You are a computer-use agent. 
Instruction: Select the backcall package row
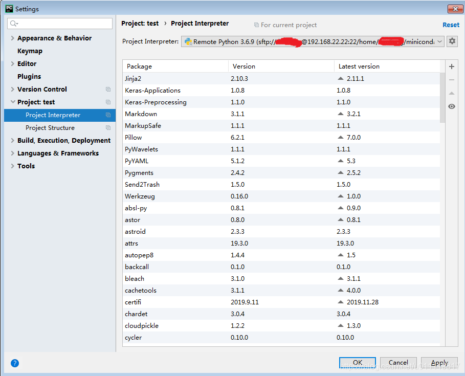click(x=281, y=267)
